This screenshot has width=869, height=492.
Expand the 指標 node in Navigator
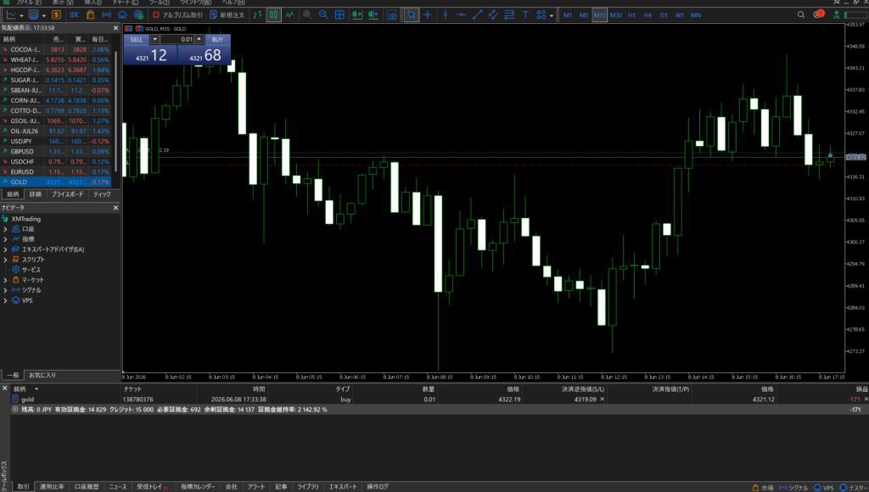6,239
